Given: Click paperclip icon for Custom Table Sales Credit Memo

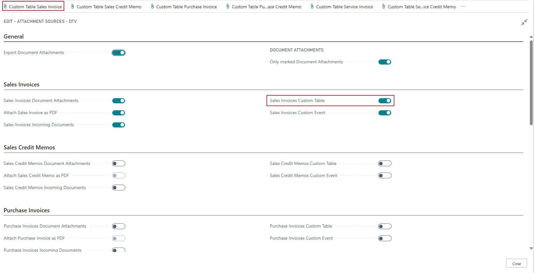Looking at the screenshot, I should 73,6.
